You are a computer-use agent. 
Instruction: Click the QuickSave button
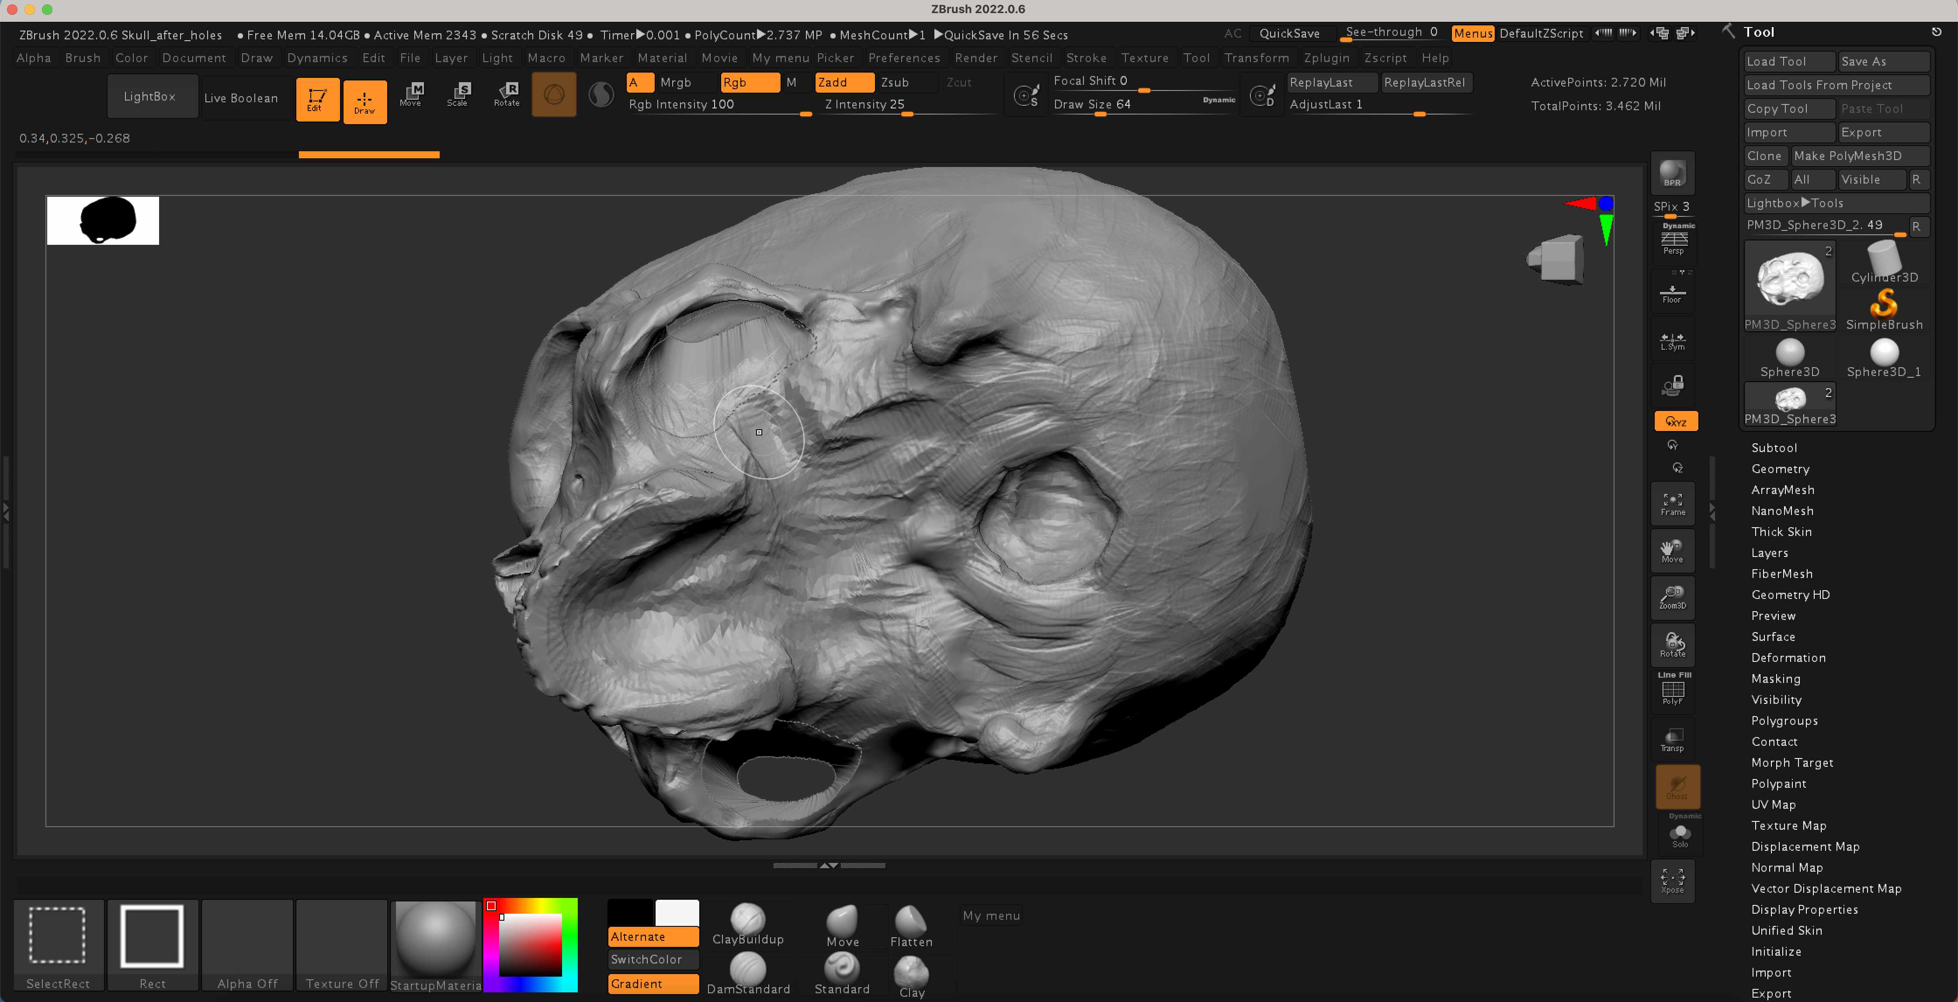[x=1289, y=34]
